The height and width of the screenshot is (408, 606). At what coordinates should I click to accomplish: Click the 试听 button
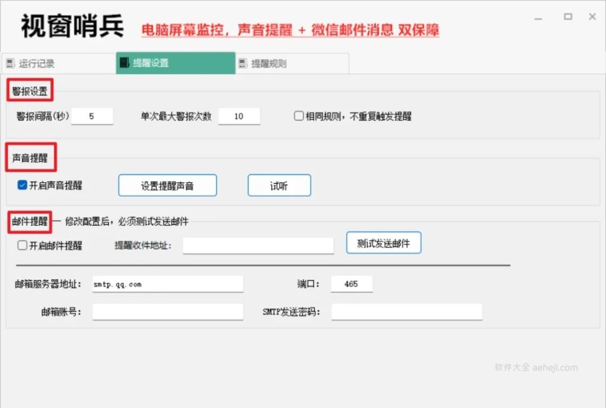(x=279, y=185)
